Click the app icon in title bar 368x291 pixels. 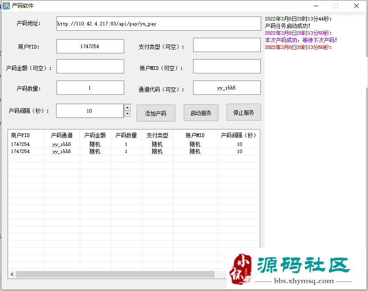(x=6, y=6)
